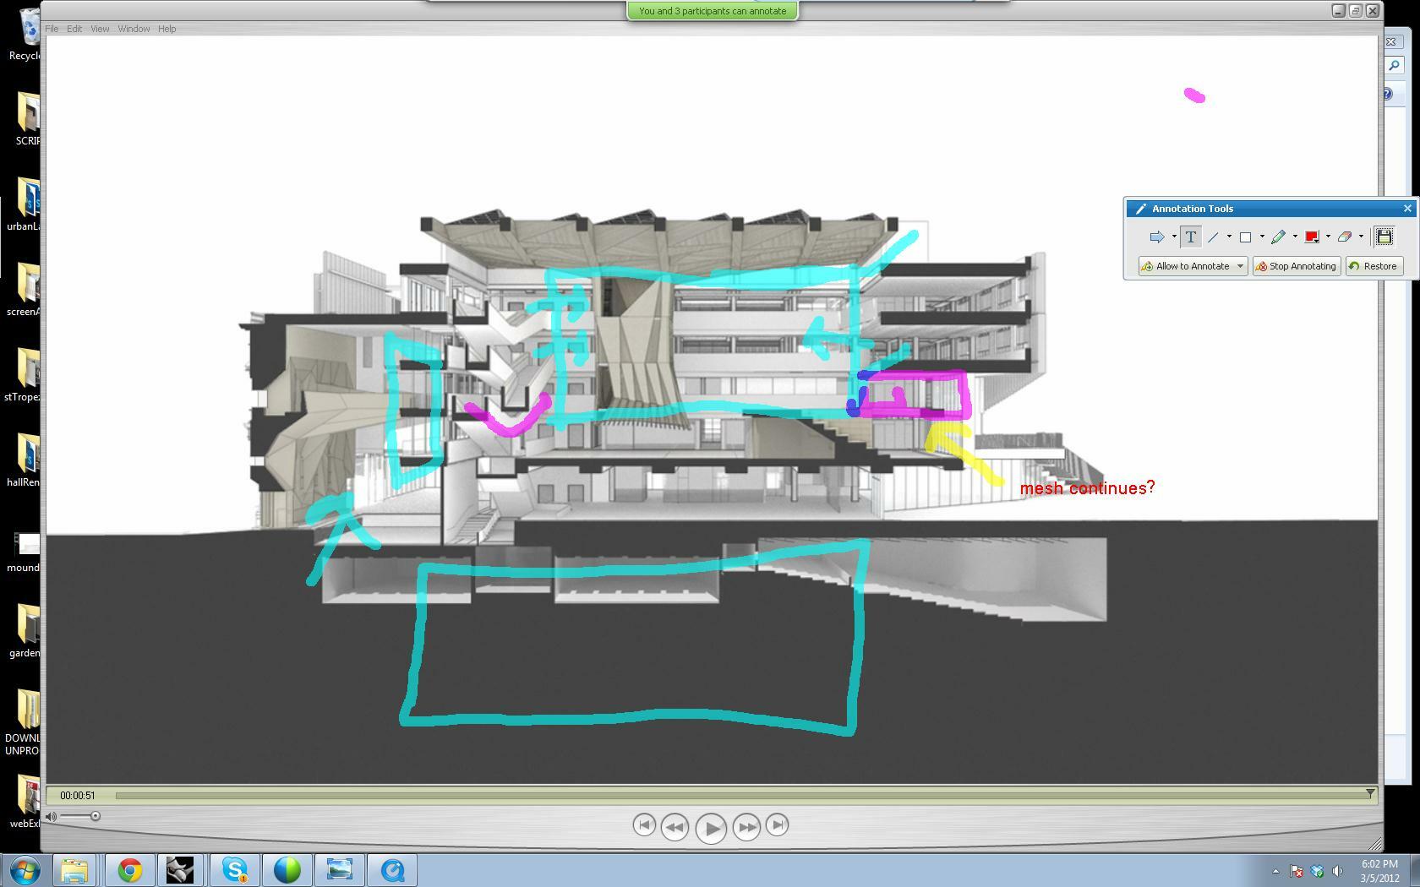Screen dimensions: 1420x887
Task: Open Skype from the taskbar
Action: coord(234,870)
